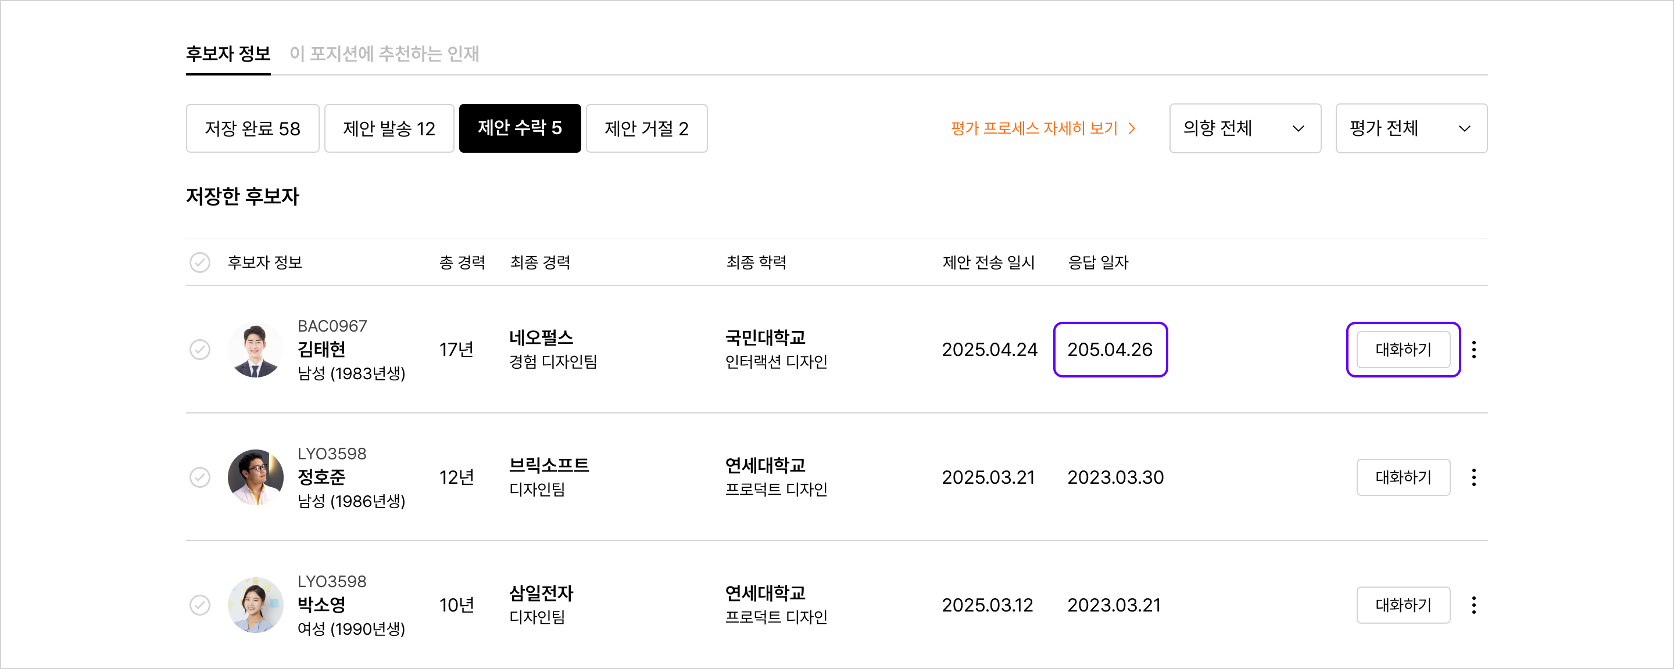The height and width of the screenshot is (669, 1674).
Task: Click 김태현's profile photo
Action: click(x=255, y=350)
